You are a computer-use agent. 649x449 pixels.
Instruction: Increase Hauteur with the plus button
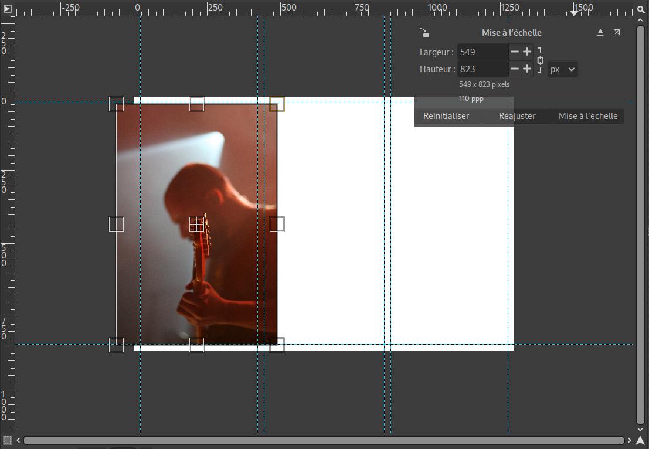[527, 69]
